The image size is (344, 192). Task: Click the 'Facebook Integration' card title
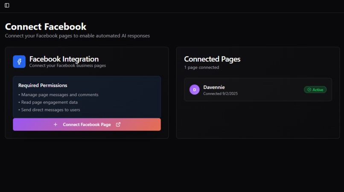coord(64,59)
